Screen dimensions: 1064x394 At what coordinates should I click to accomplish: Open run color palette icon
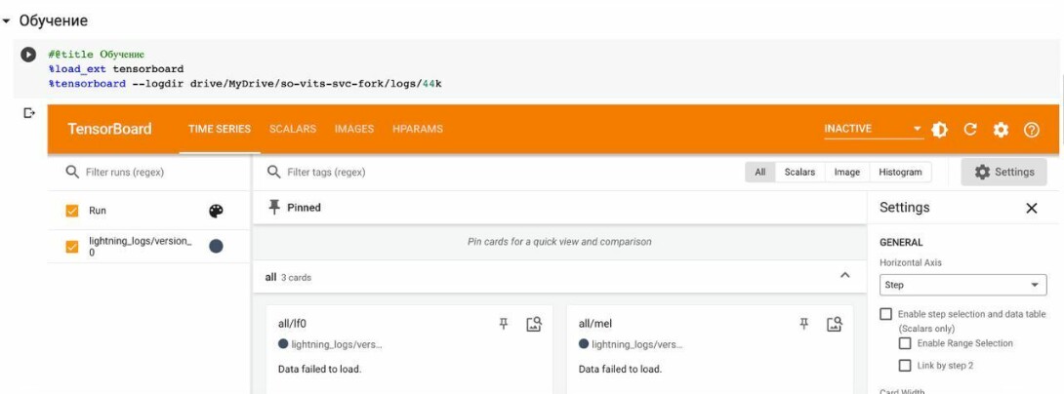[216, 212]
